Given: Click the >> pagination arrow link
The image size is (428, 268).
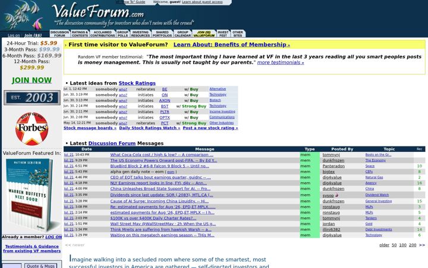Looking at the screenshot, I should pos(422,245).
